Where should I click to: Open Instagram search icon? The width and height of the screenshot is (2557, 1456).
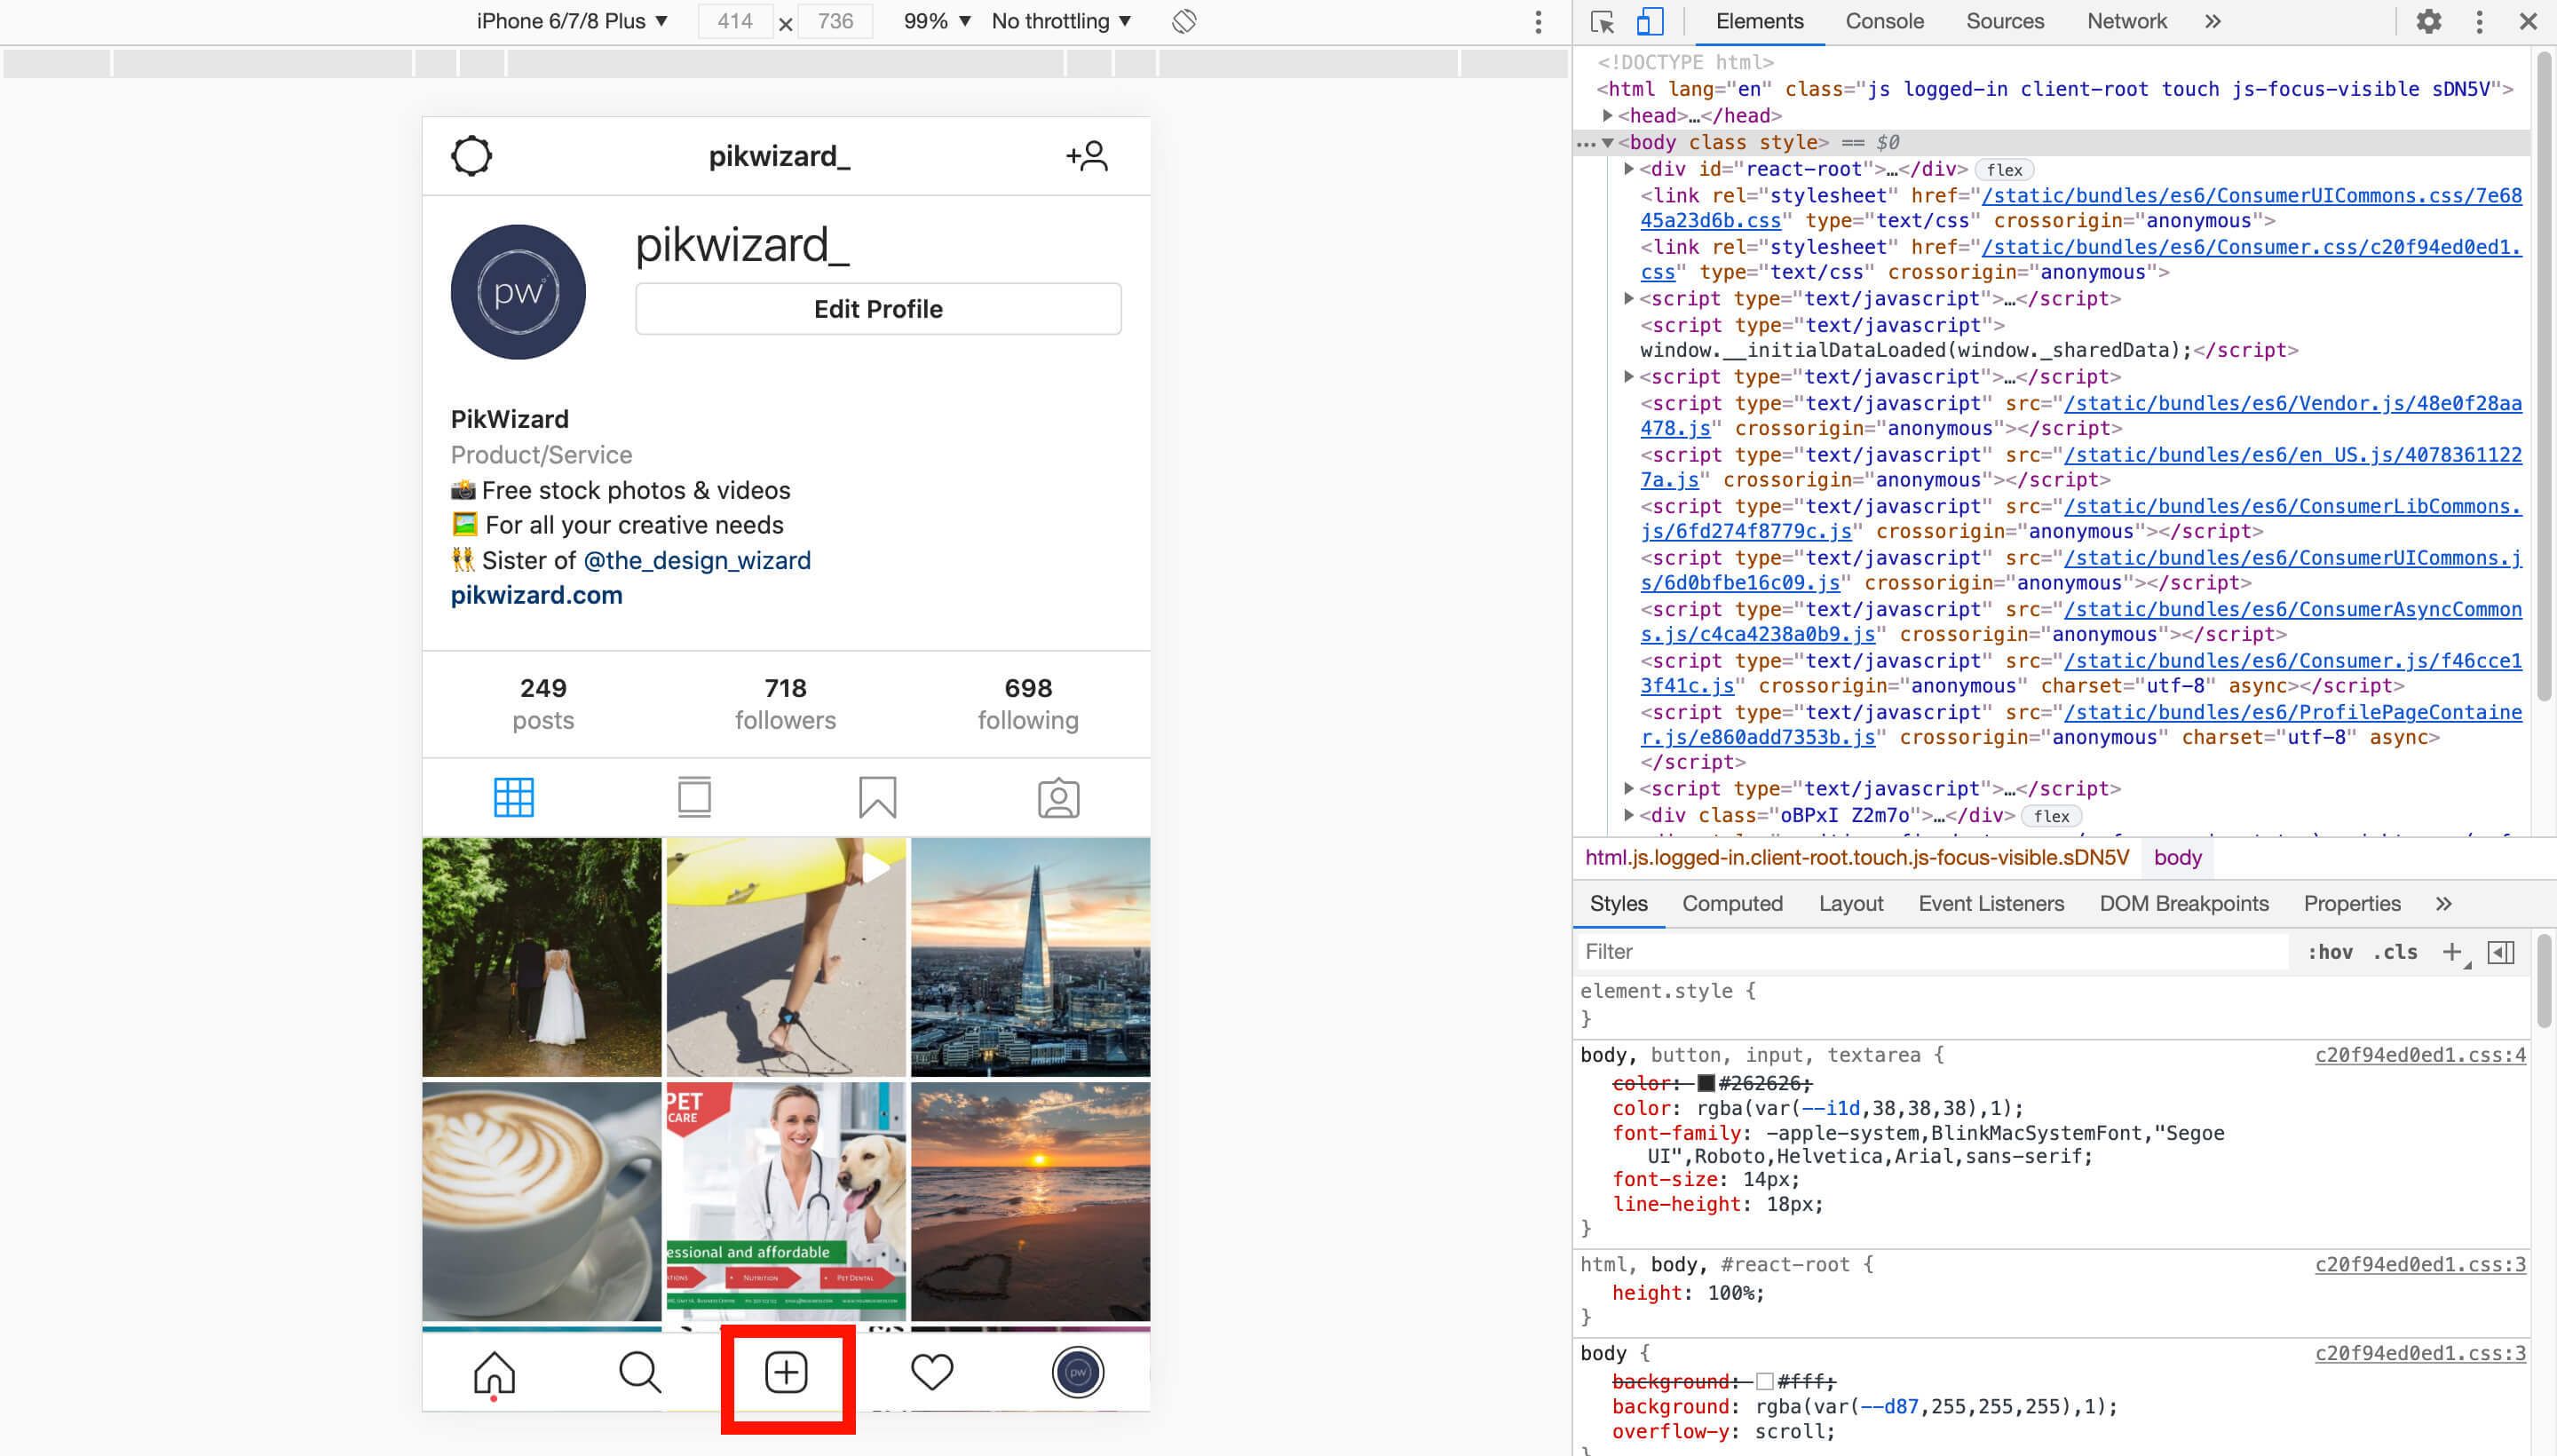click(640, 1372)
